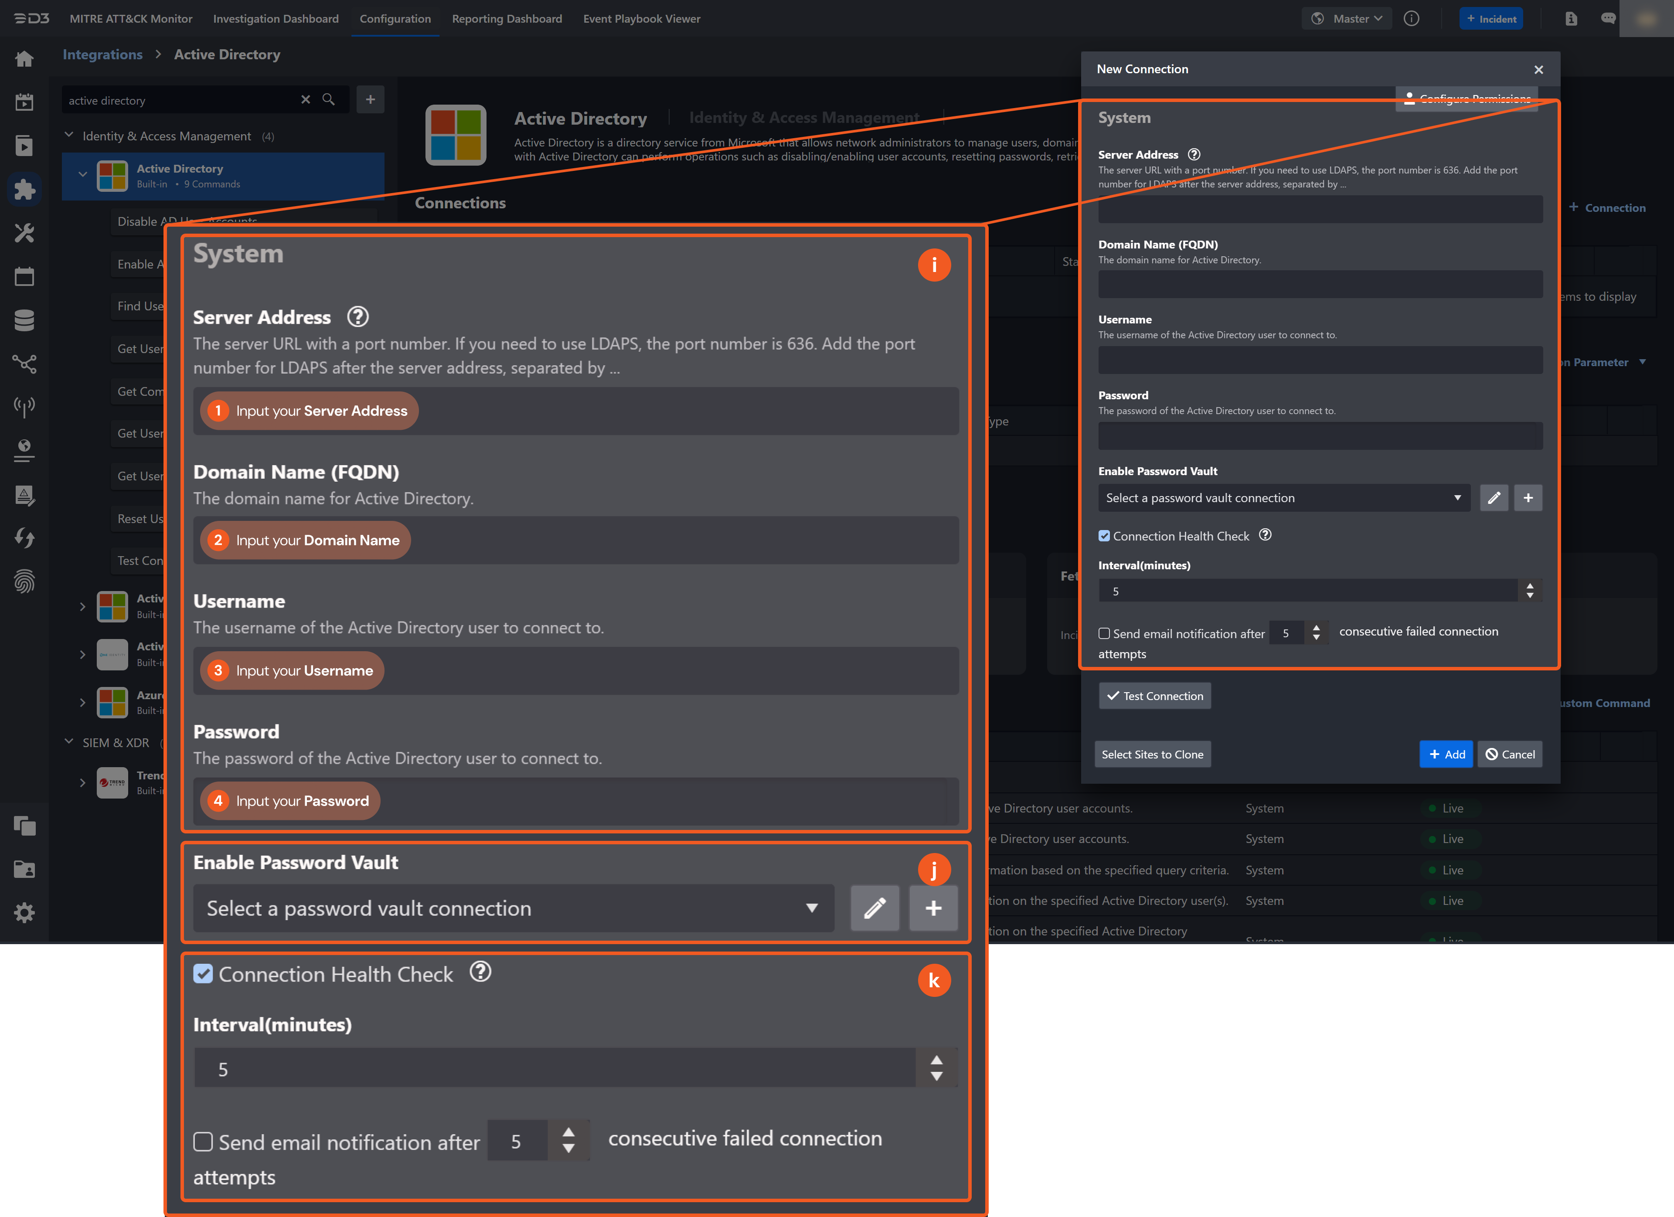Open the integrations puzzle-piece icon
The width and height of the screenshot is (1674, 1217).
pos(24,190)
